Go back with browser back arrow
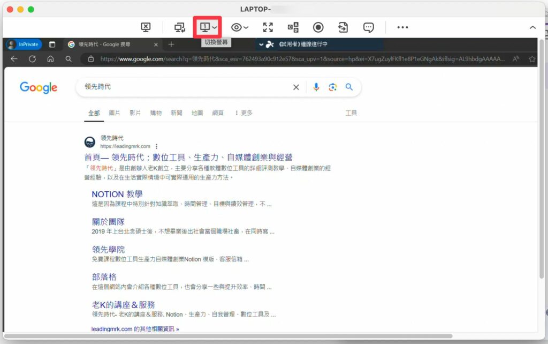Image resolution: width=548 pixels, height=344 pixels. [x=14, y=59]
